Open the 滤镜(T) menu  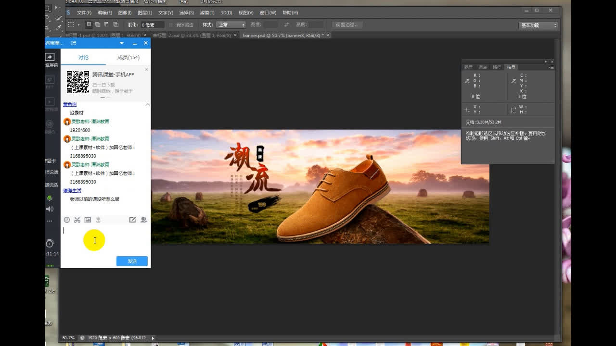pyautogui.click(x=207, y=12)
